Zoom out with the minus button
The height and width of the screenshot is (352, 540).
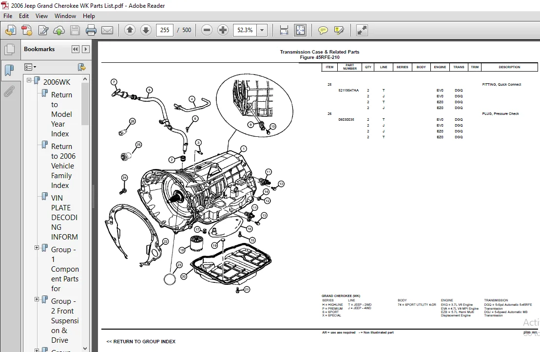pyautogui.click(x=207, y=30)
